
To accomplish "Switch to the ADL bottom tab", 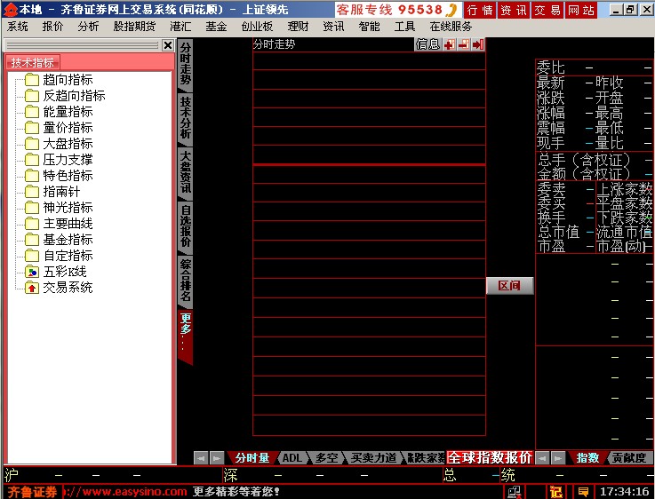I will click(292, 457).
